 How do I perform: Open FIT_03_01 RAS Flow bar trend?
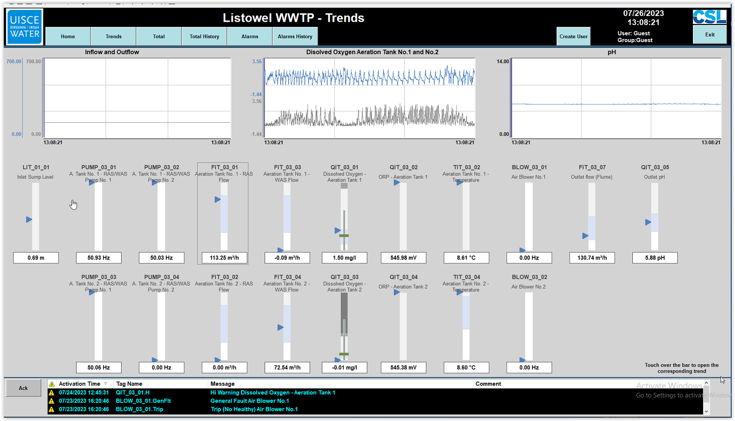pyautogui.click(x=224, y=217)
